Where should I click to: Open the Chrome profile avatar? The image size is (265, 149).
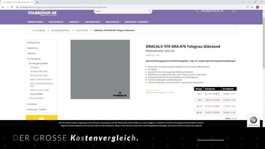click(x=258, y=7)
